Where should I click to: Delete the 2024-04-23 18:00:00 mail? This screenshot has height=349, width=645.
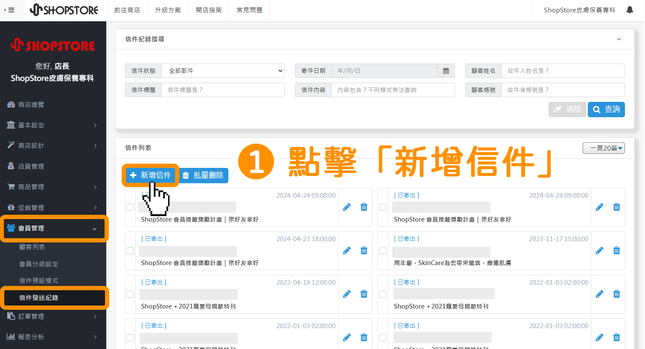[x=364, y=251]
